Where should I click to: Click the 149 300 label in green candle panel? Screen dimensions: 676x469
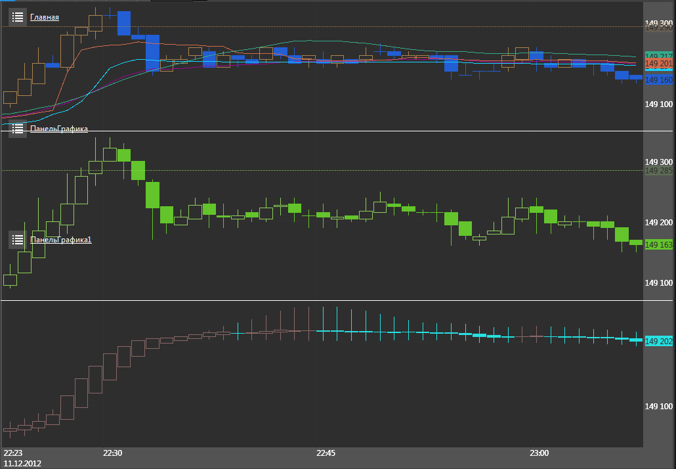tap(659, 162)
